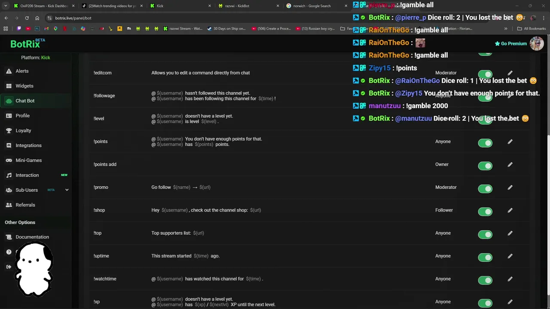
Task: Open the Russian boy cry... bookmark
Action: pyautogui.click(x=315, y=29)
